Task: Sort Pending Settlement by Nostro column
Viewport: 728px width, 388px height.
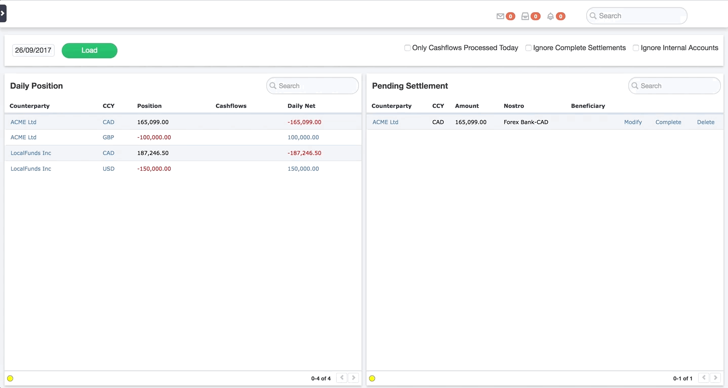Action: pos(514,106)
